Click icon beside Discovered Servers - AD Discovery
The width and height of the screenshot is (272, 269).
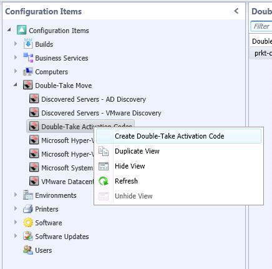pyautogui.click(x=34, y=99)
